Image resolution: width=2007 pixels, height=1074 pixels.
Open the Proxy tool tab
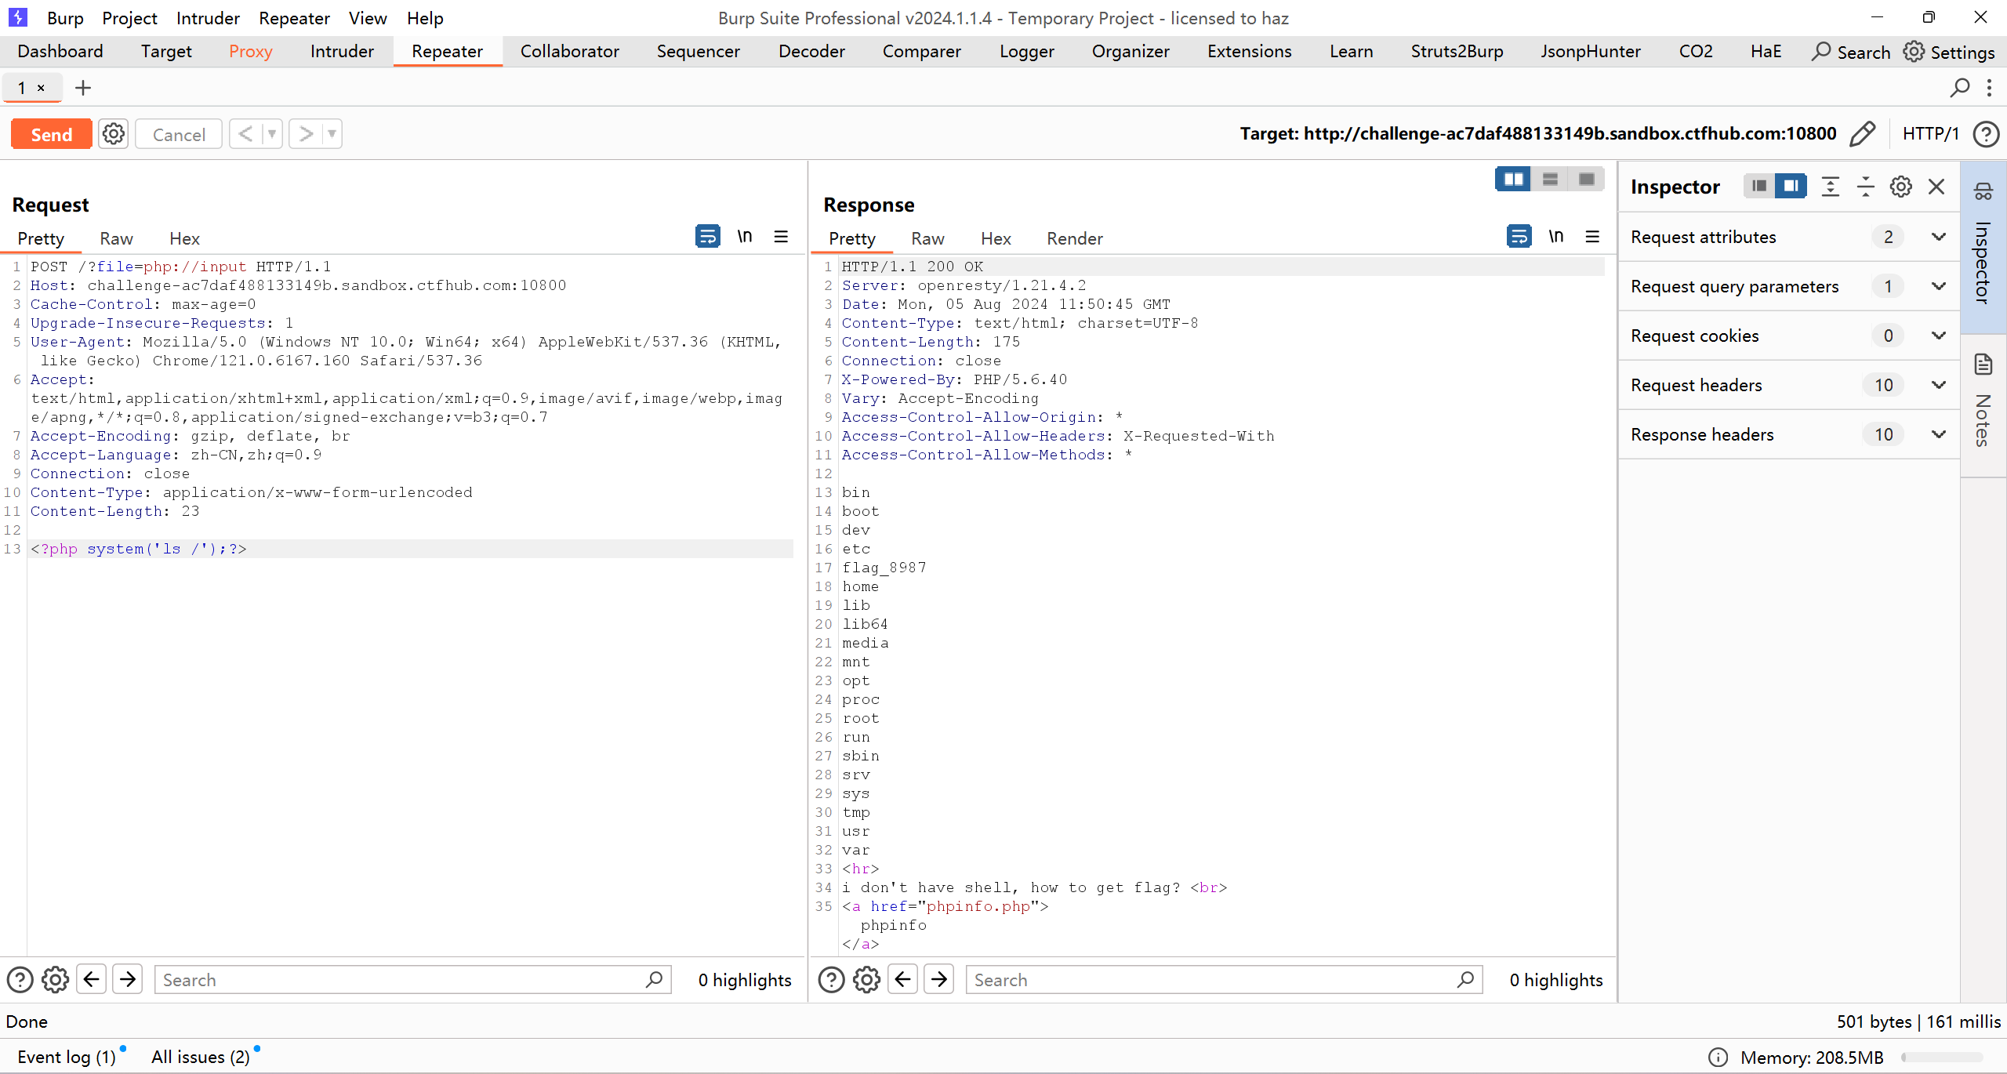[250, 51]
